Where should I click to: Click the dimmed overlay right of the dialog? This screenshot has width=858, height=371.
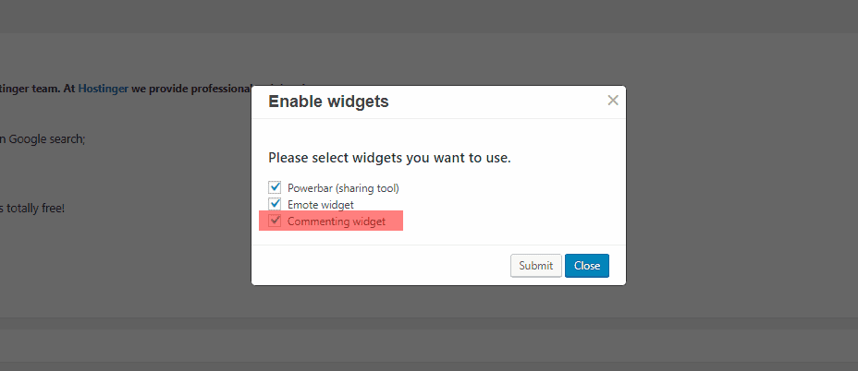tap(740, 185)
